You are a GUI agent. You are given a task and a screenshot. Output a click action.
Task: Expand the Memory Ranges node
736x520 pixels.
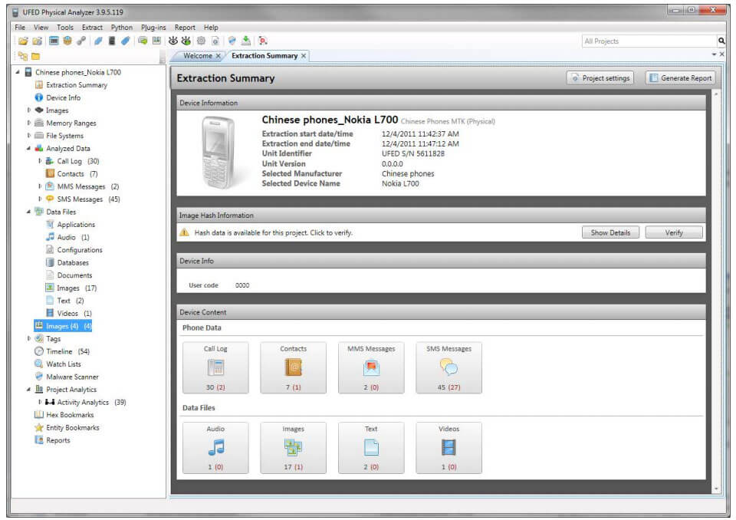(x=28, y=123)
